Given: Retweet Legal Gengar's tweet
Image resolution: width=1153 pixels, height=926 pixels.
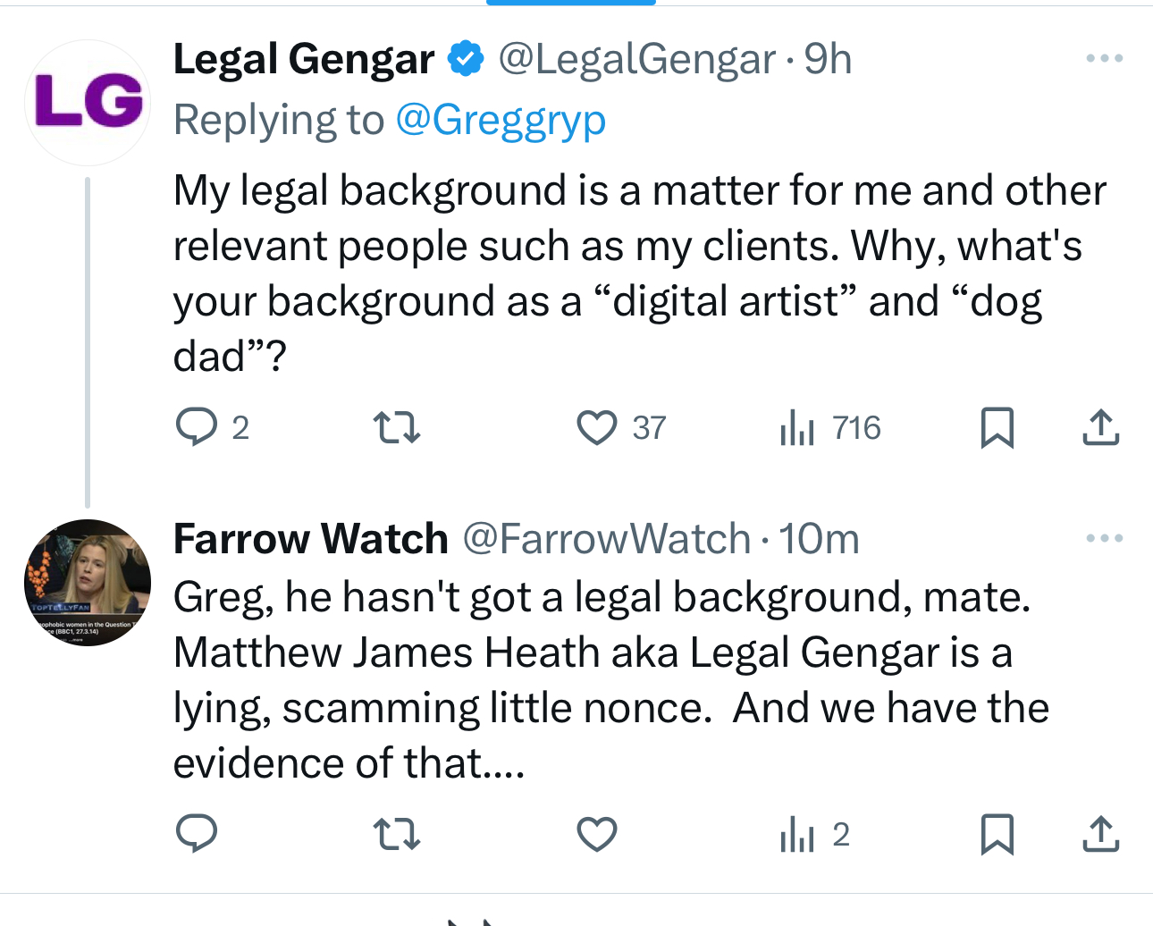Looking at the screenshot, I should pyautogui.click(x=396, y=427).
